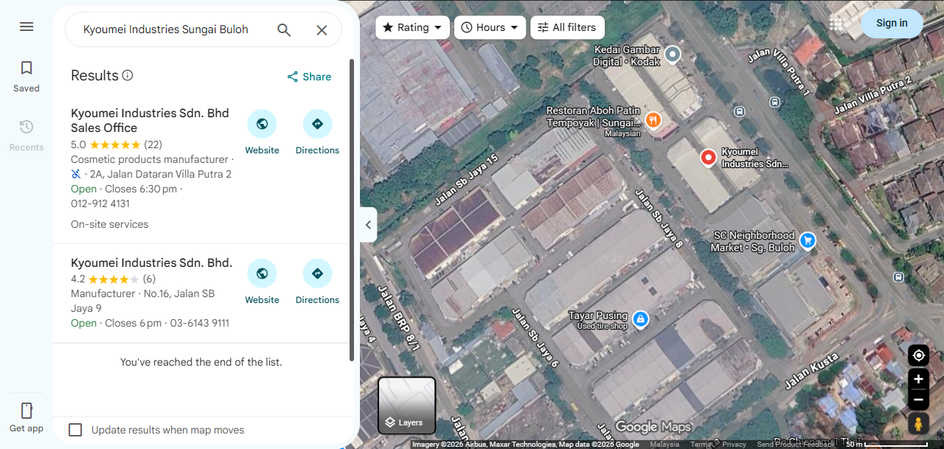Open Saved places bookmark icon
Image resolution: width=944 pixels, height=449 pixels.
coord(27,69)
